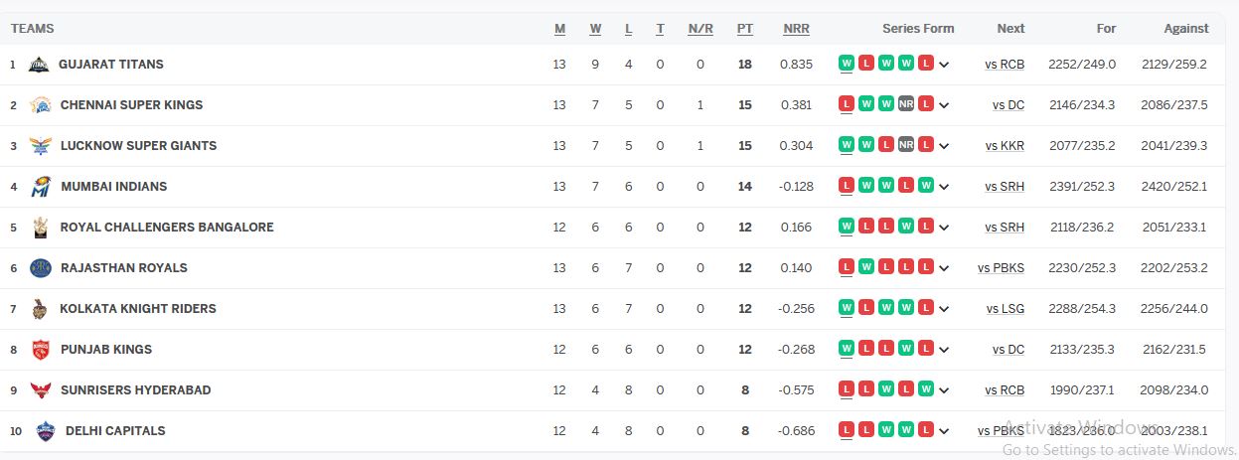Sort table by NRR column header
This screenshot has height=460, width=1239.
[796, 29]
